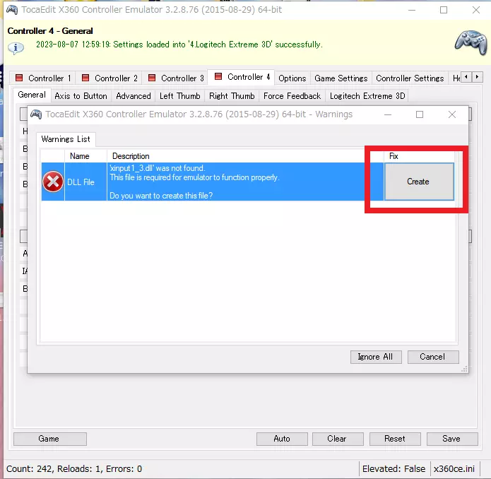Viewport: 491px width, 479px height.
Task: Open the Controller Settings tab
Action: 410,78
